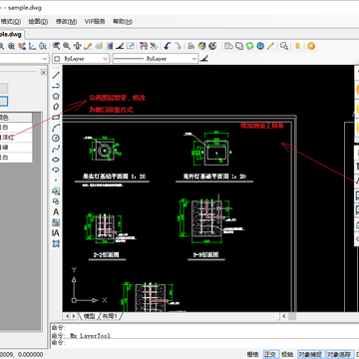The width and height of the screenshot is (359, 359).
Task: Select the Ellipse drawing tool
Action: click(x=56, y=160)
